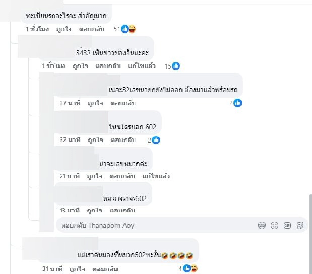Image resolution: width=312 pixels, height=274 pixels.
Task: Focus the ตอบกลับ Thanaporn Aoy reply field
Action: pos(156,225)
